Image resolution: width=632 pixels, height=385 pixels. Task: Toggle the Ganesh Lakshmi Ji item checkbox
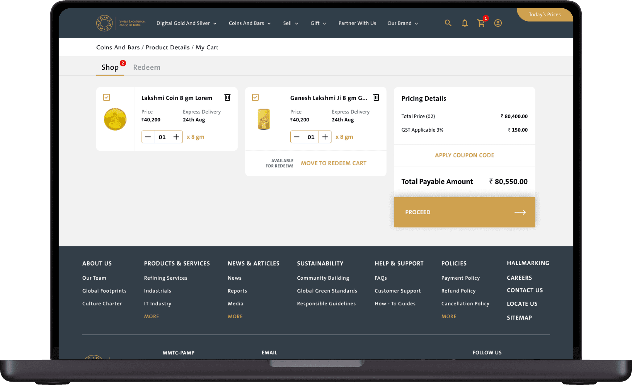point(255,98)
